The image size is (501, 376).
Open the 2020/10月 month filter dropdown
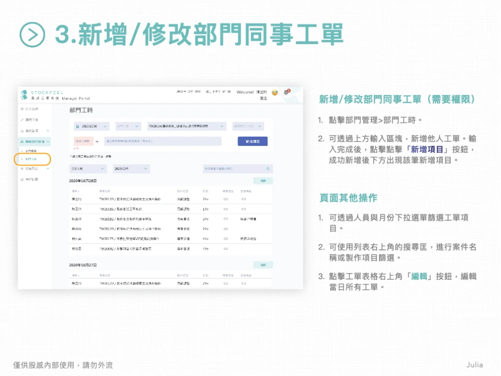pyautogui.click(x=132, y=169)
